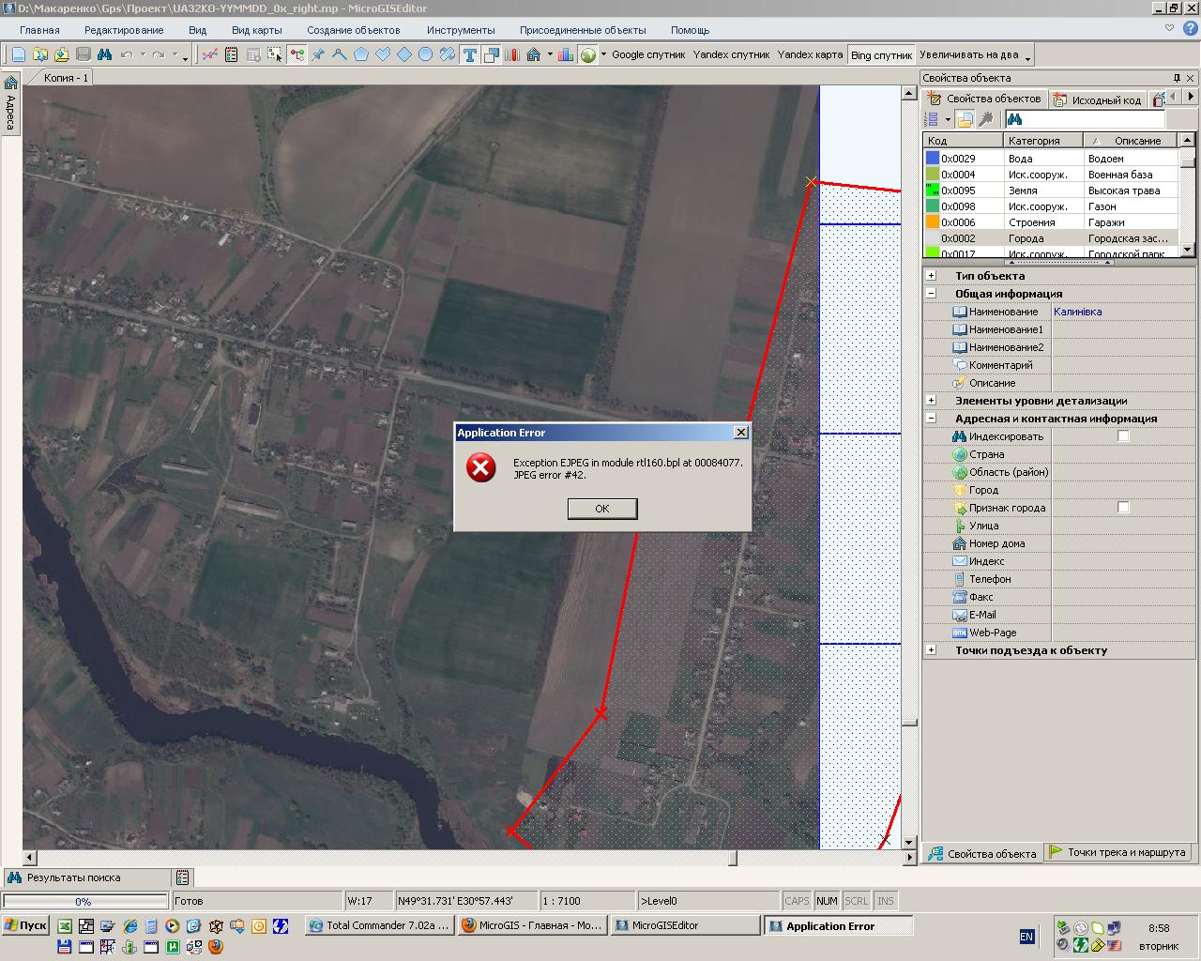Image resolution: width=1201 pixels, height=961 pixels.
Task: Click the blue swatch for code 0x0029
Action: tap(933, 159)
